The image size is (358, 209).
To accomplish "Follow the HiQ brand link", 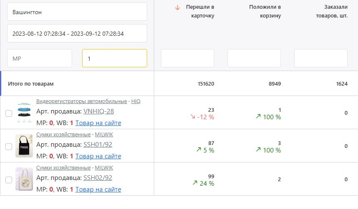I will (x=136, y=101).
